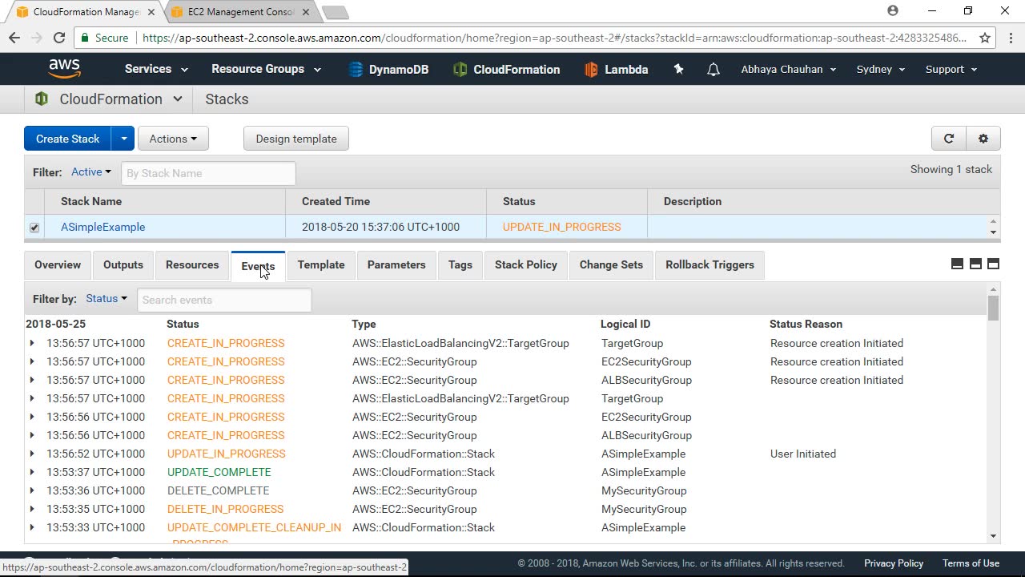Switch to the Resources tab

coord(192,264)
